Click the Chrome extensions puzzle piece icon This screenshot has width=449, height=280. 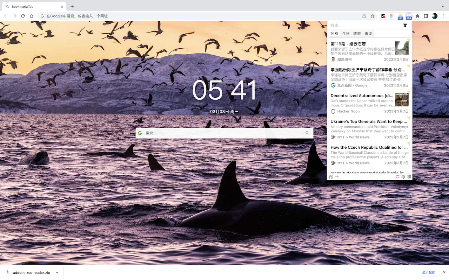pyautogui.click(x=417, y=16)
